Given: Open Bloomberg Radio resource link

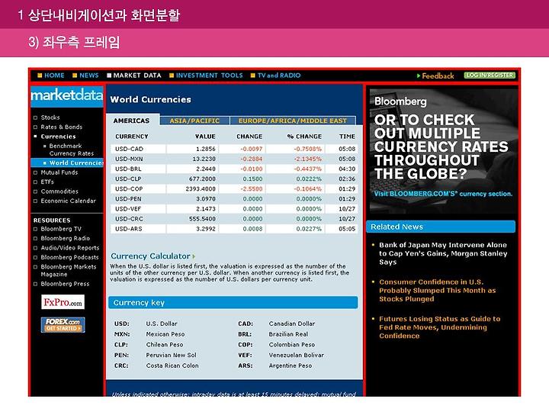Looking at the screenshot, I should tap(65, 238).
